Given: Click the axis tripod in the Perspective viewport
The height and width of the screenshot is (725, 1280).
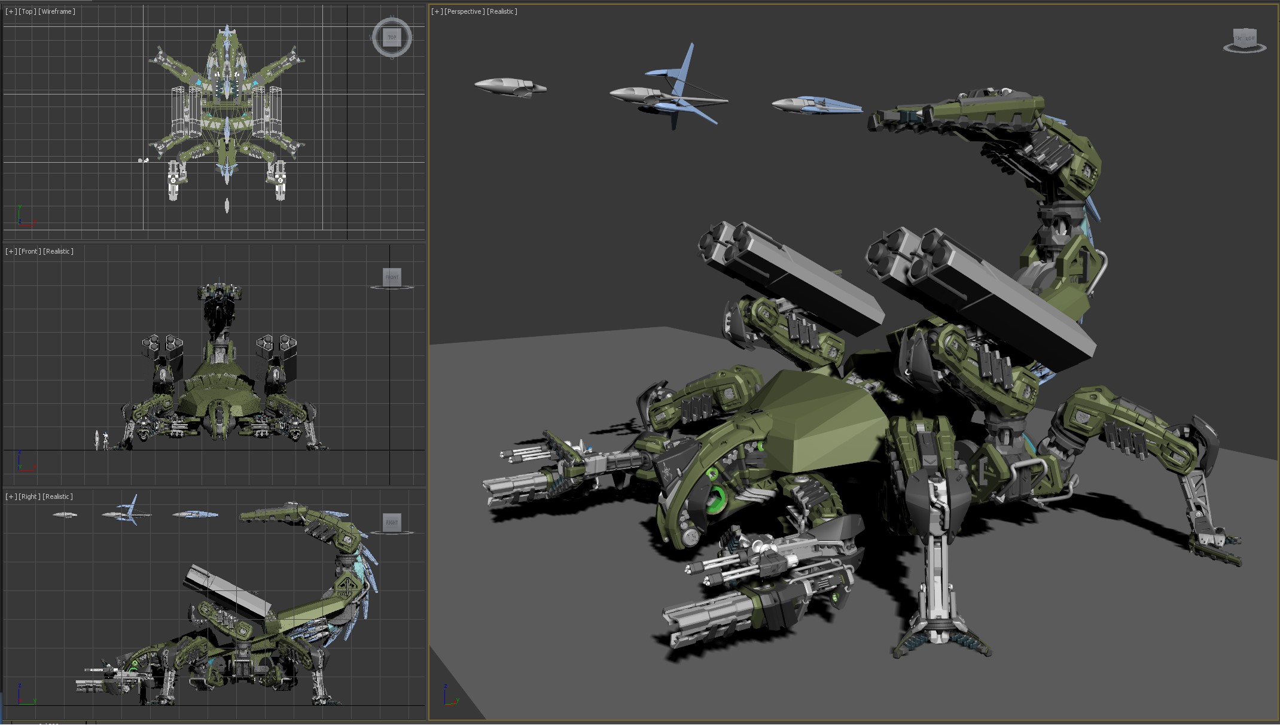Looking at the screenshot, I should (x=449, y=697).
